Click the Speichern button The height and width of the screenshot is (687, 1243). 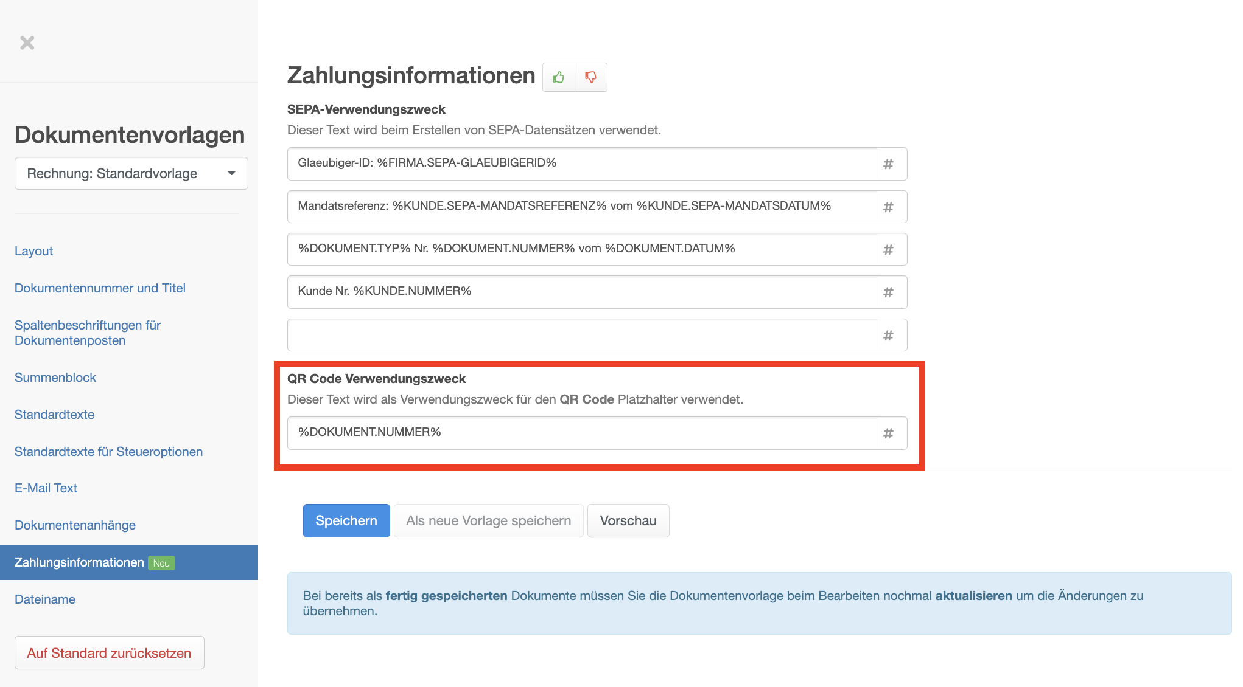point(346,521)
